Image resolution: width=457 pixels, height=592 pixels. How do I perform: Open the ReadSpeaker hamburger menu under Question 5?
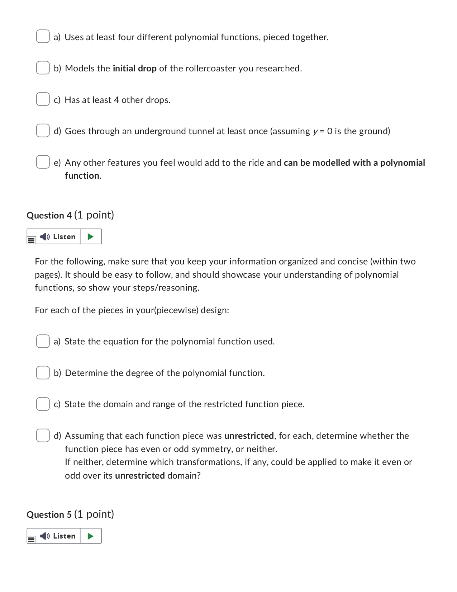(x=31, y=539)
